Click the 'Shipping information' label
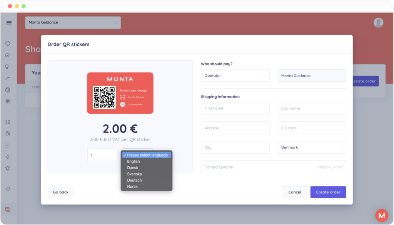Viewport: 394px width, 225px height. [220, 97]
